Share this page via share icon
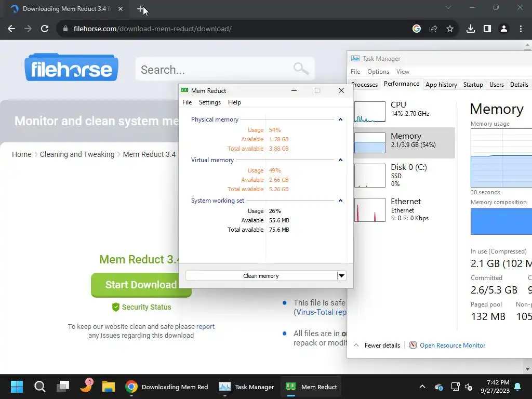532x399 pixels. (433, 29)
